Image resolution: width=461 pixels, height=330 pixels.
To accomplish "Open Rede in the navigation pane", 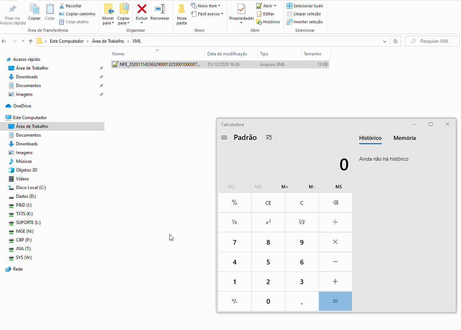I will [x=18, y=269].
